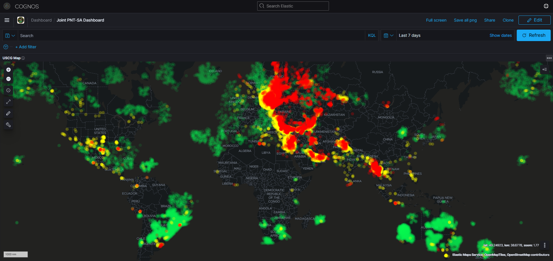Viewport: 553px width, 261px height.
Task: Zoom in on the USCG map
Action: (x=8, y=70)
